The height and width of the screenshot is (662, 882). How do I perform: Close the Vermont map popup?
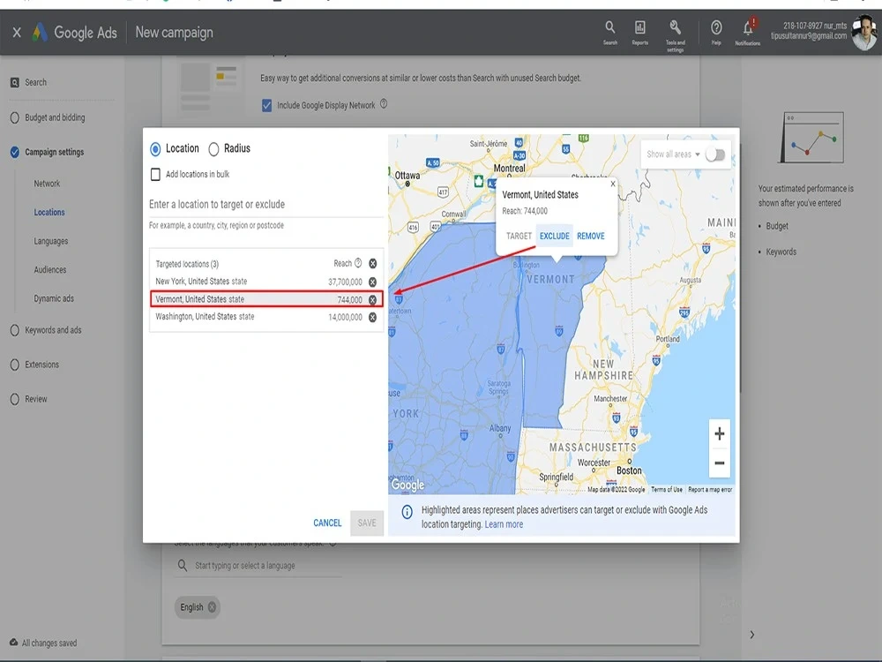(x=613, y=184)
